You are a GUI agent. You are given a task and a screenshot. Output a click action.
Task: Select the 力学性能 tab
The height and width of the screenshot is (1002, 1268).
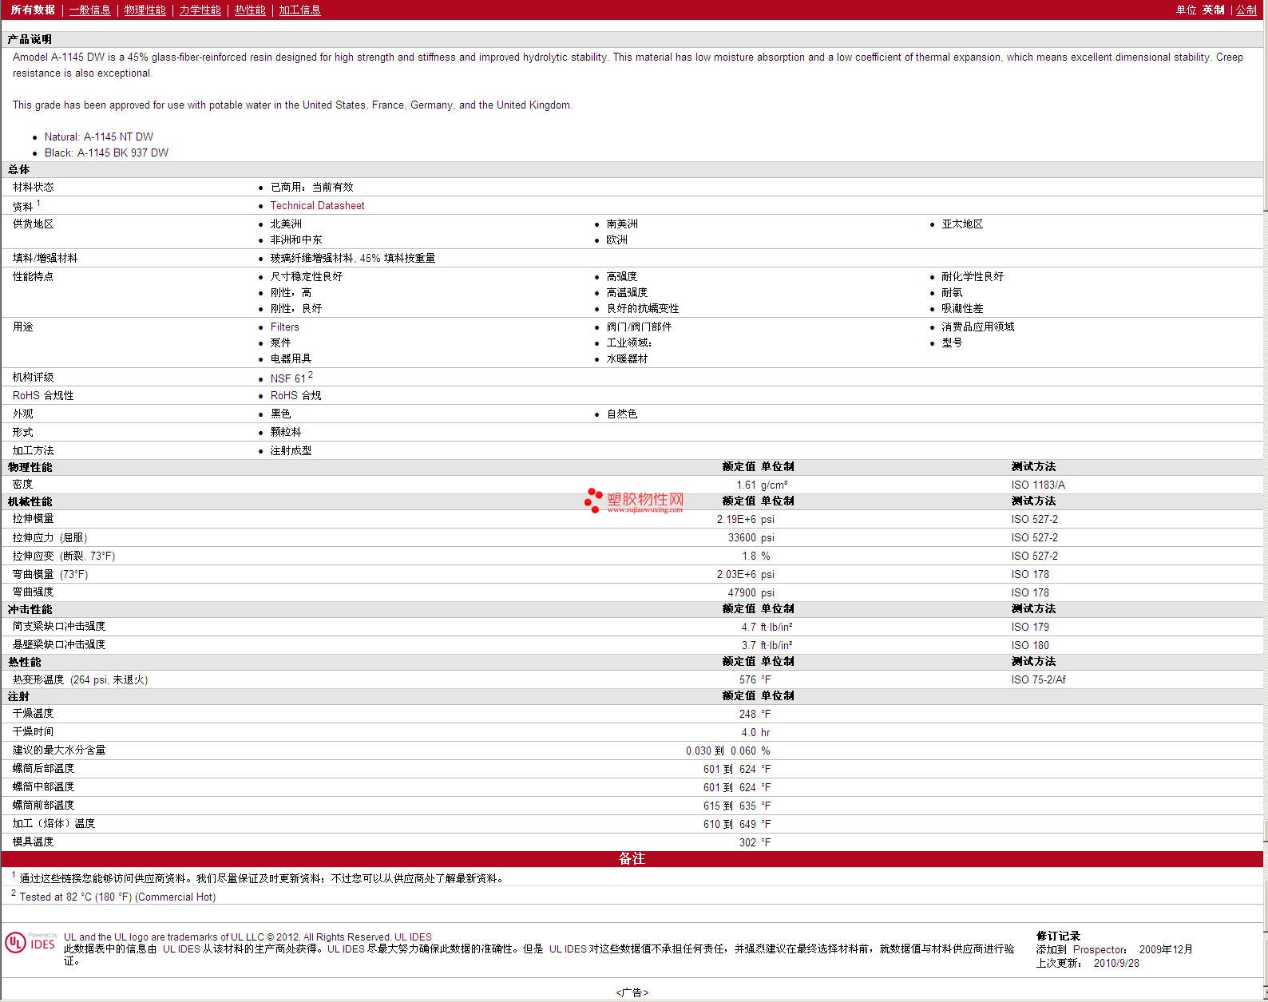click(200, 10)
